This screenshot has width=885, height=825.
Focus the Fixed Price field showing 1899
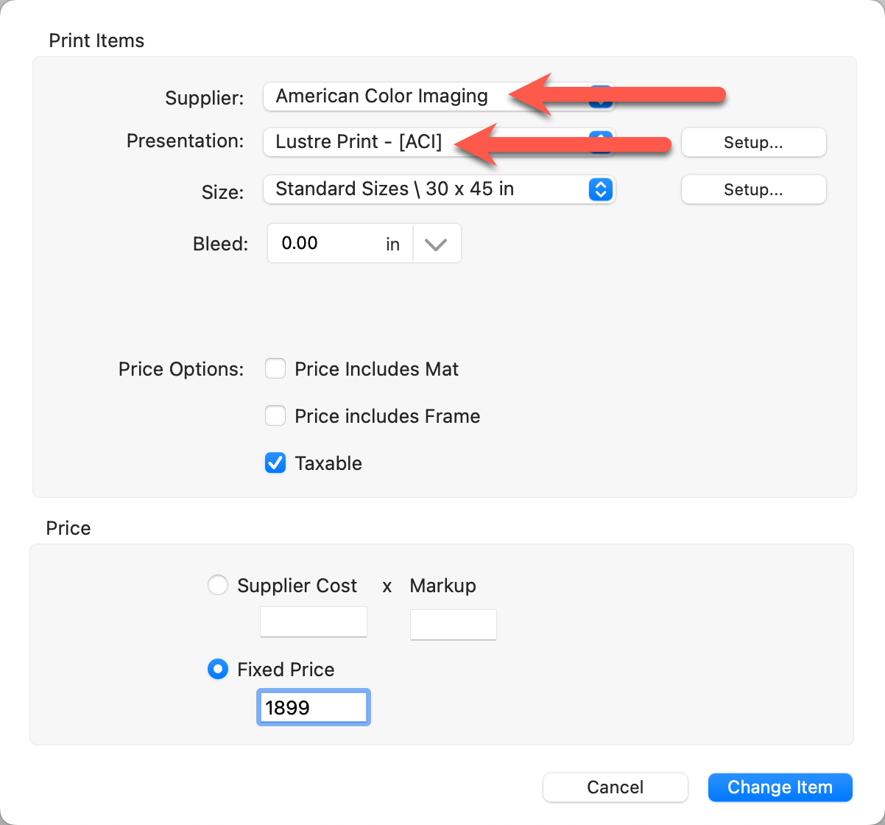(314, 708)
